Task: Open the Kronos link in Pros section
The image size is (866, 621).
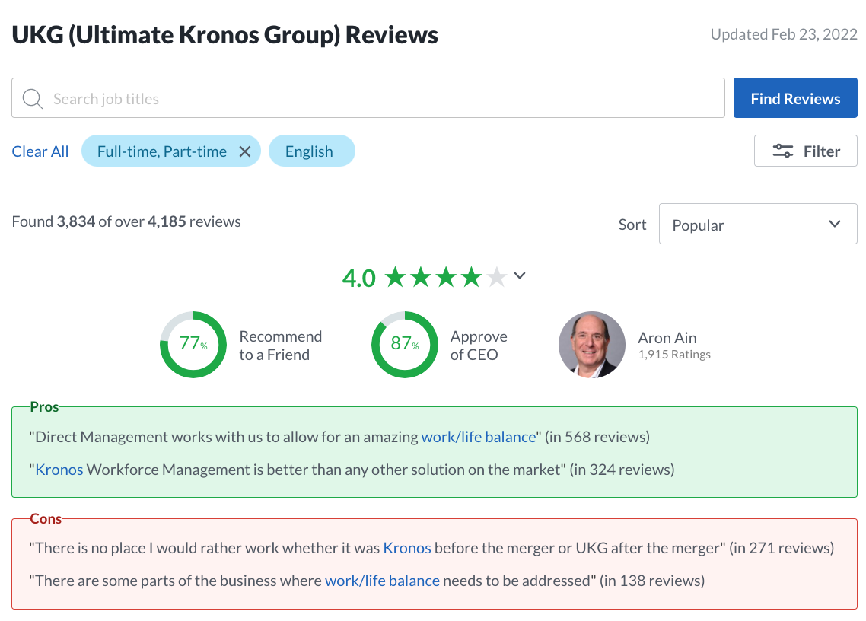Action: 59,470
